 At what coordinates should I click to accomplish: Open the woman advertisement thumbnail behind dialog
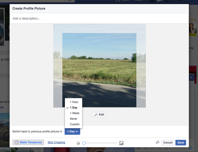(x=193, y=27)
